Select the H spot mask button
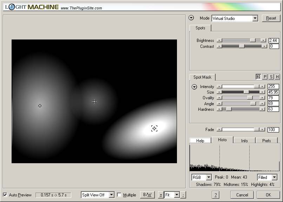The height and width of the screenshot is (202, 283). pos(277,77)
